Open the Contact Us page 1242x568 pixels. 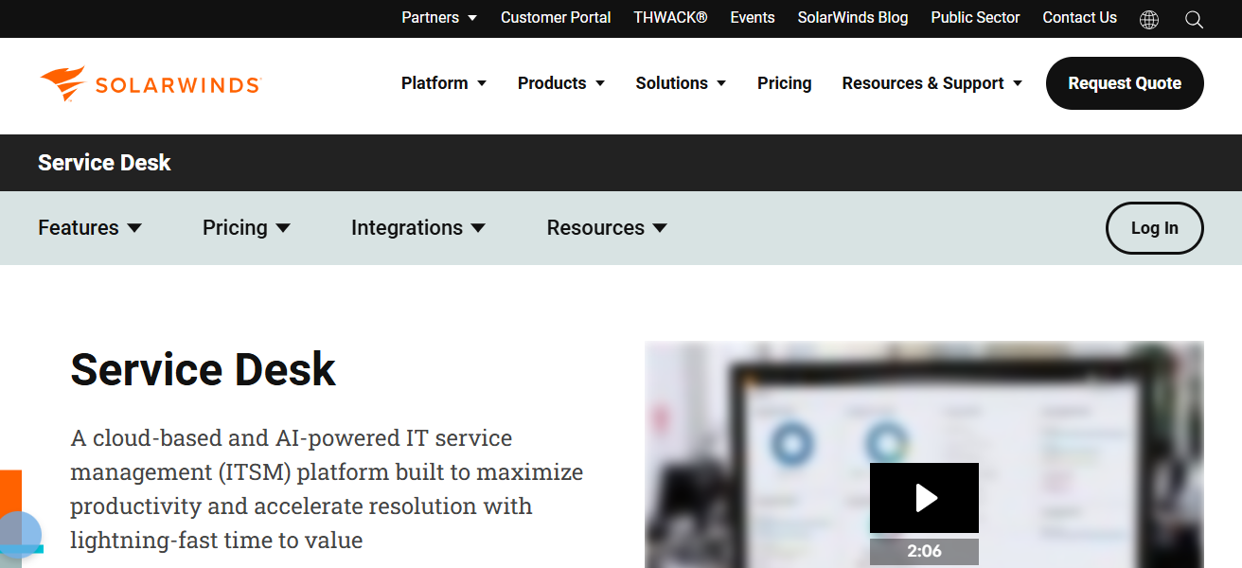tap(1079, 17)
